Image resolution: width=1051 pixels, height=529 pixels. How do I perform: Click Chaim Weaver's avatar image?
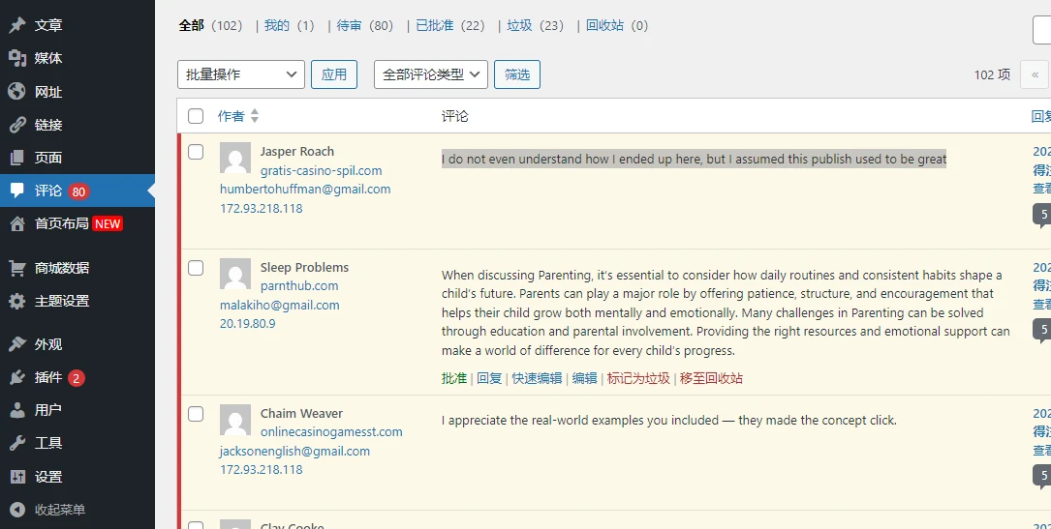pyautogui.click(x=235, y=420)
